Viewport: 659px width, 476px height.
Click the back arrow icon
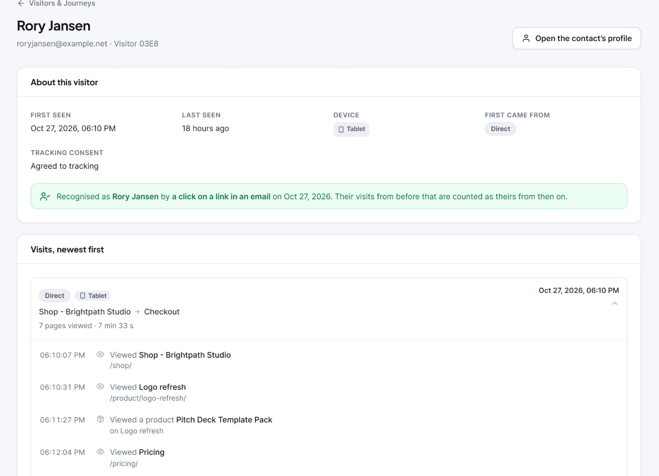click(x=21, y=3)
